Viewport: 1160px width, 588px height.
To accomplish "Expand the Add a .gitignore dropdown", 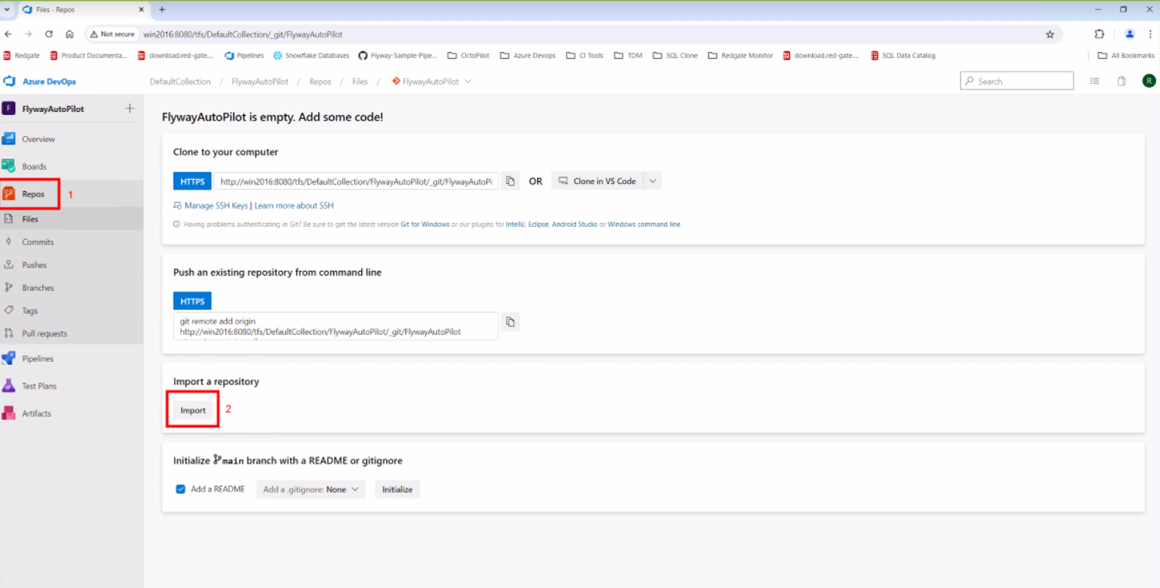I will point(311,489).
